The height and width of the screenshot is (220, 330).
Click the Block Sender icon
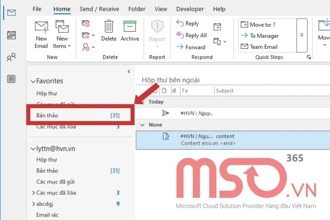(86, 47)
